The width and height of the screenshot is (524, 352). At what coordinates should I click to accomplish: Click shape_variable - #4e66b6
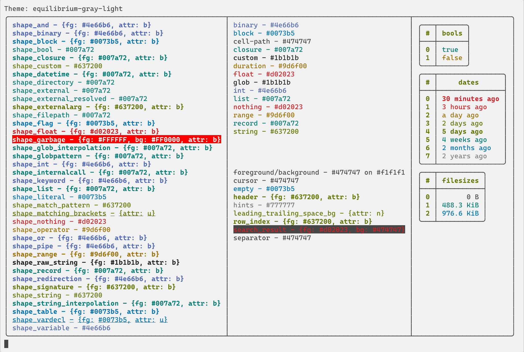point(61,328)
